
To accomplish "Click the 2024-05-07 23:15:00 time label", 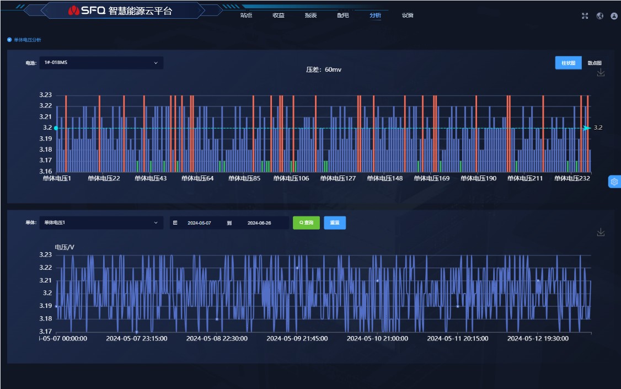I will [137, 339].
